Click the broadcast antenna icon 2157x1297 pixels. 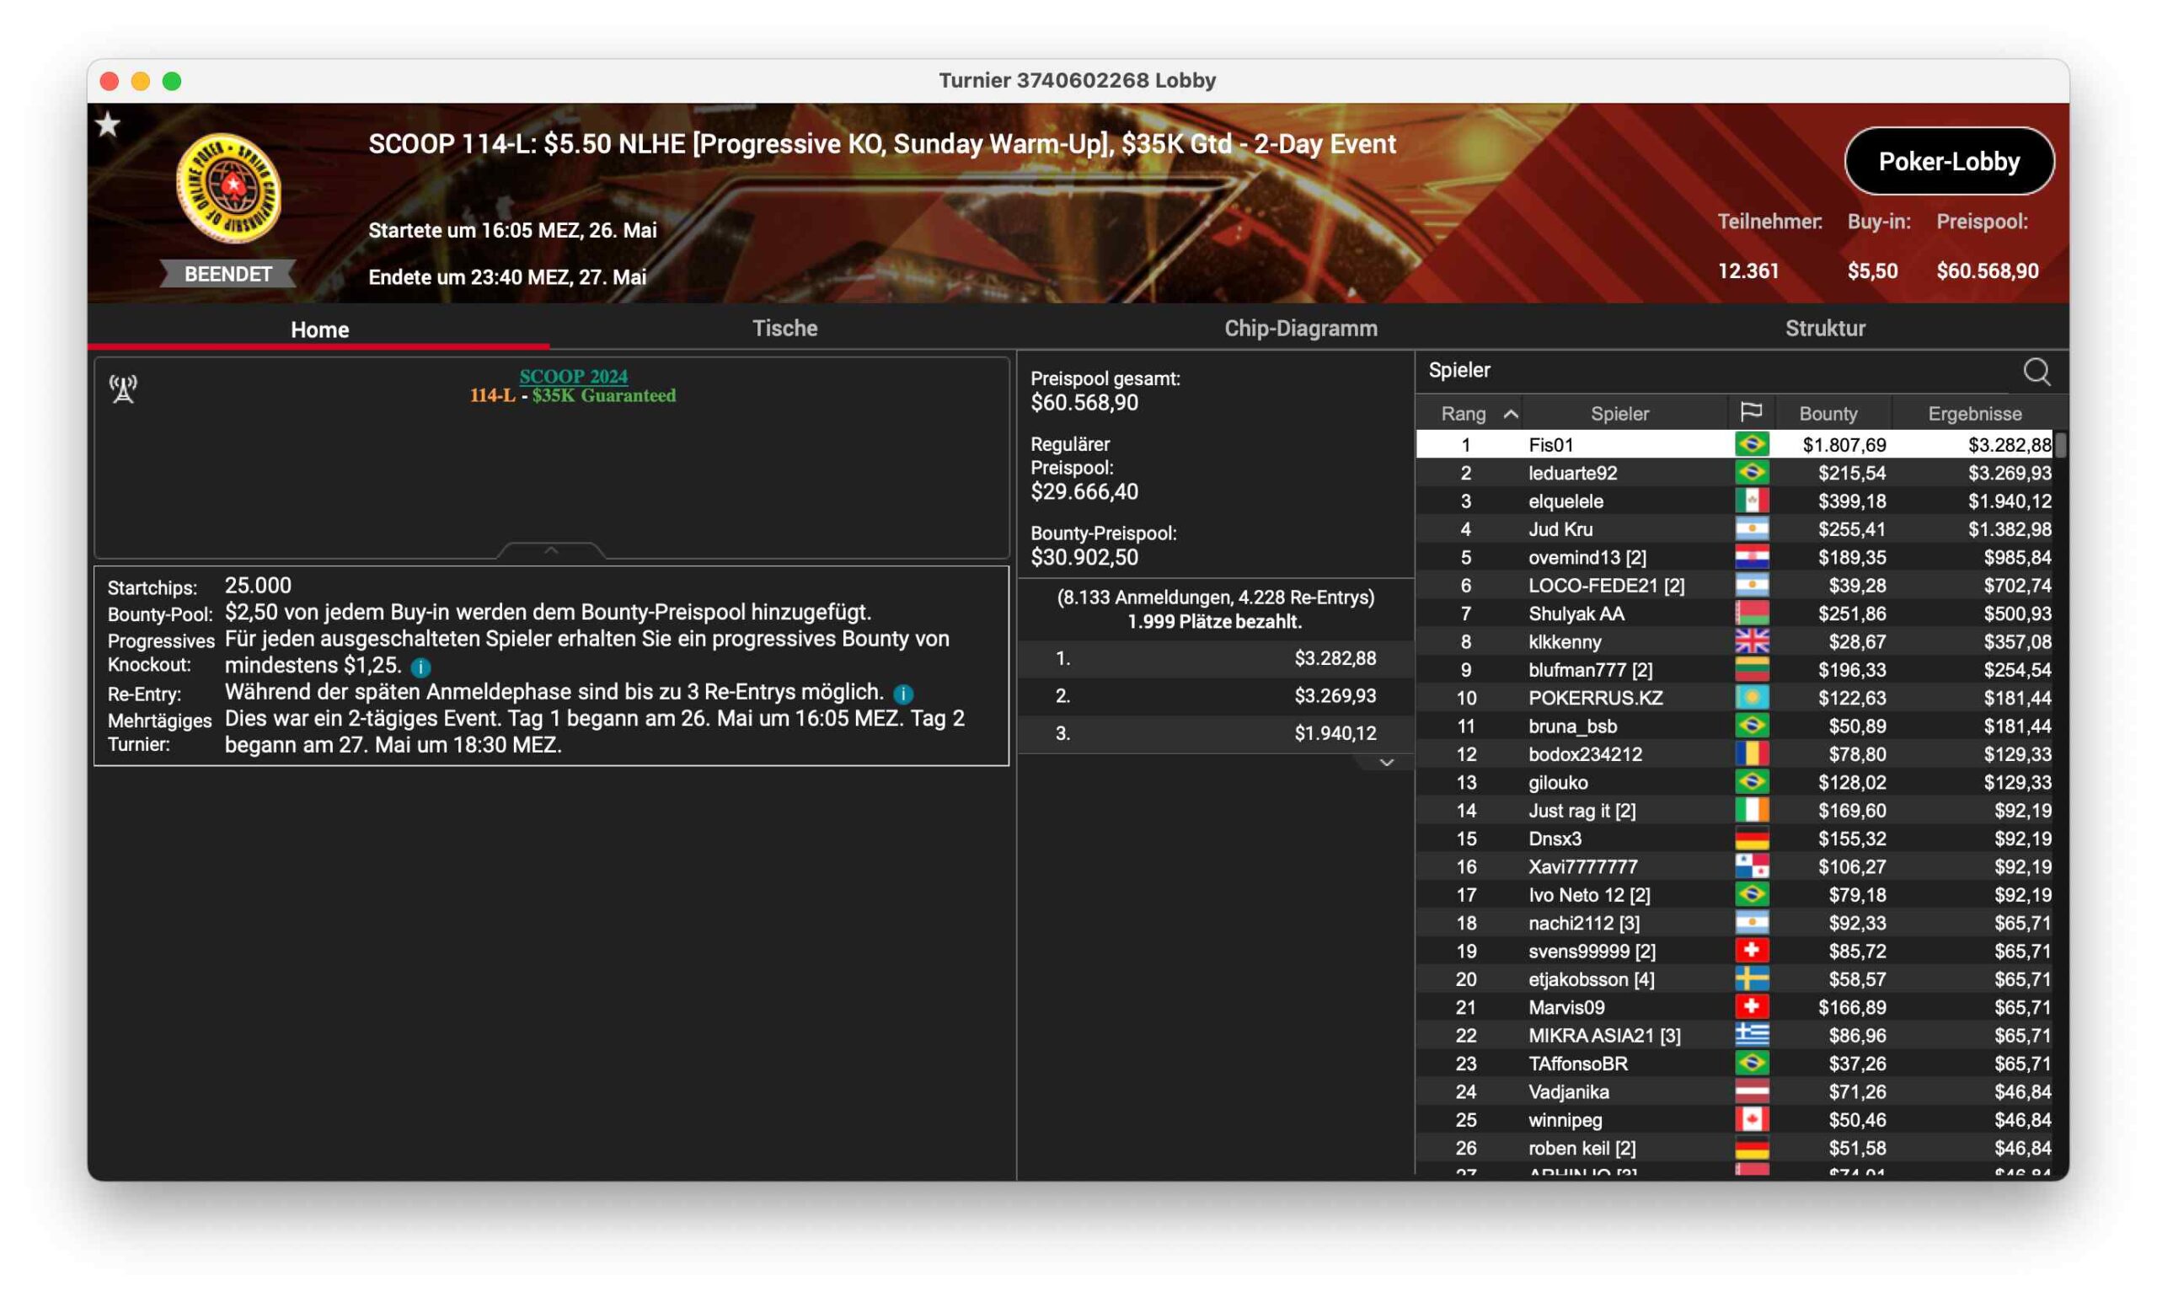click(x=123, y=389)
